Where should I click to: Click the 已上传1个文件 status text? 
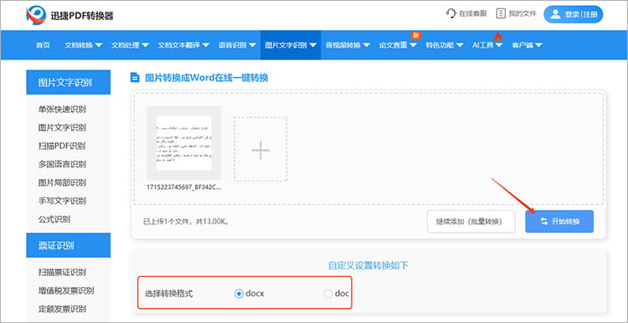point(186,222)
